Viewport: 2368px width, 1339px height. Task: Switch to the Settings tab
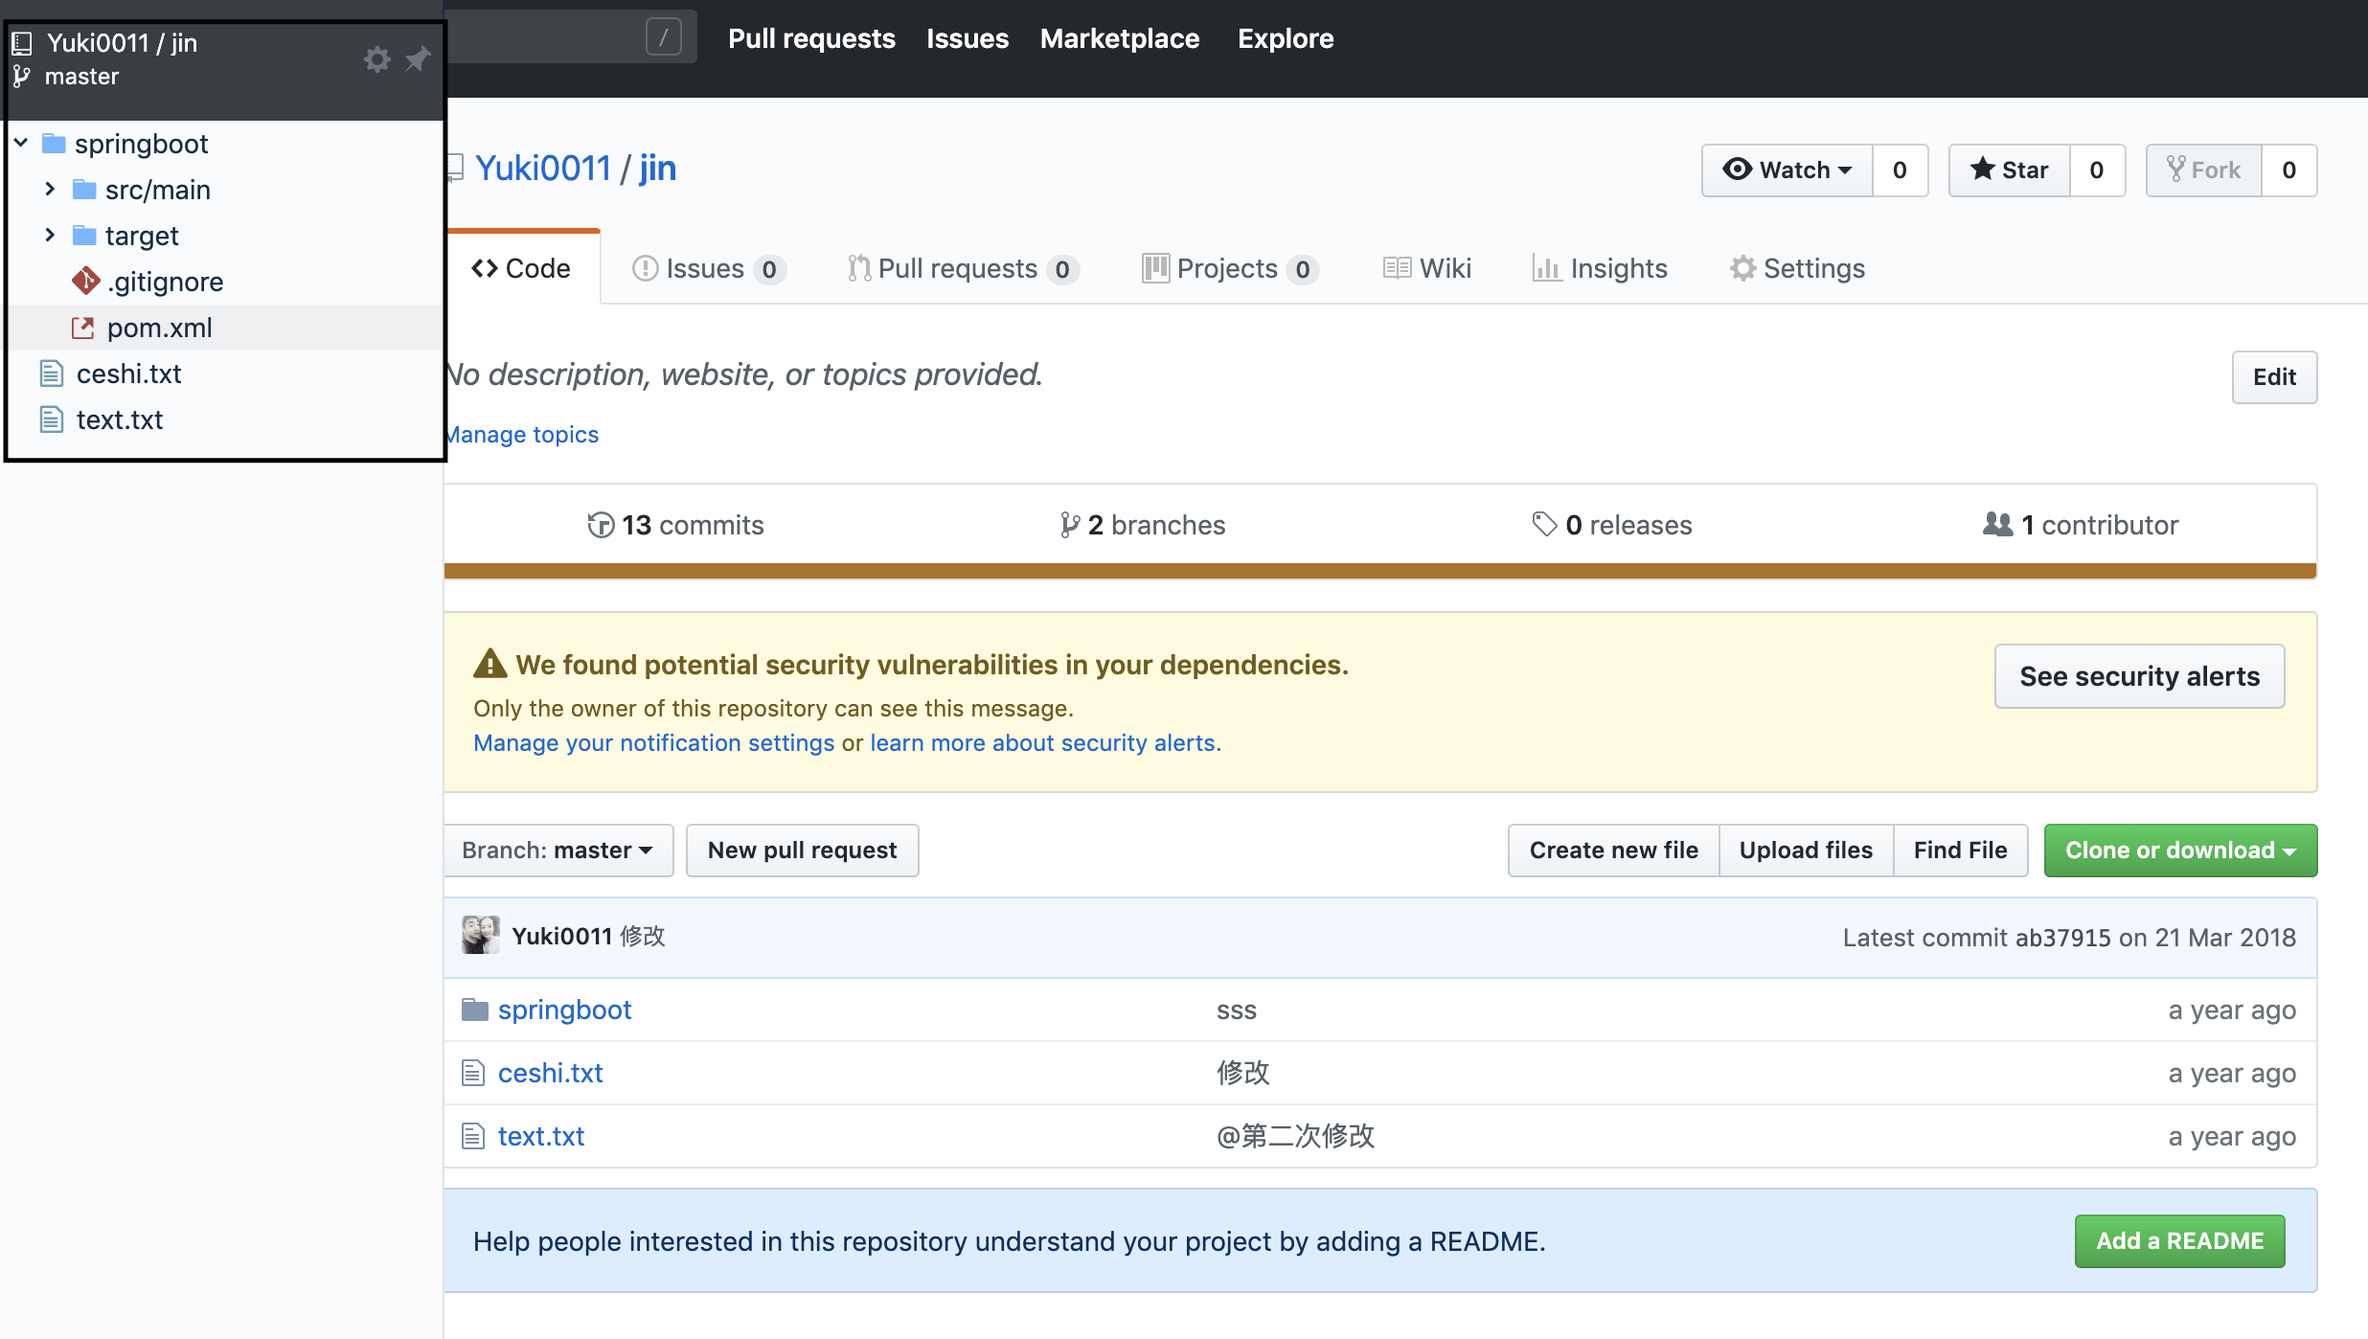coord(1797,269)
